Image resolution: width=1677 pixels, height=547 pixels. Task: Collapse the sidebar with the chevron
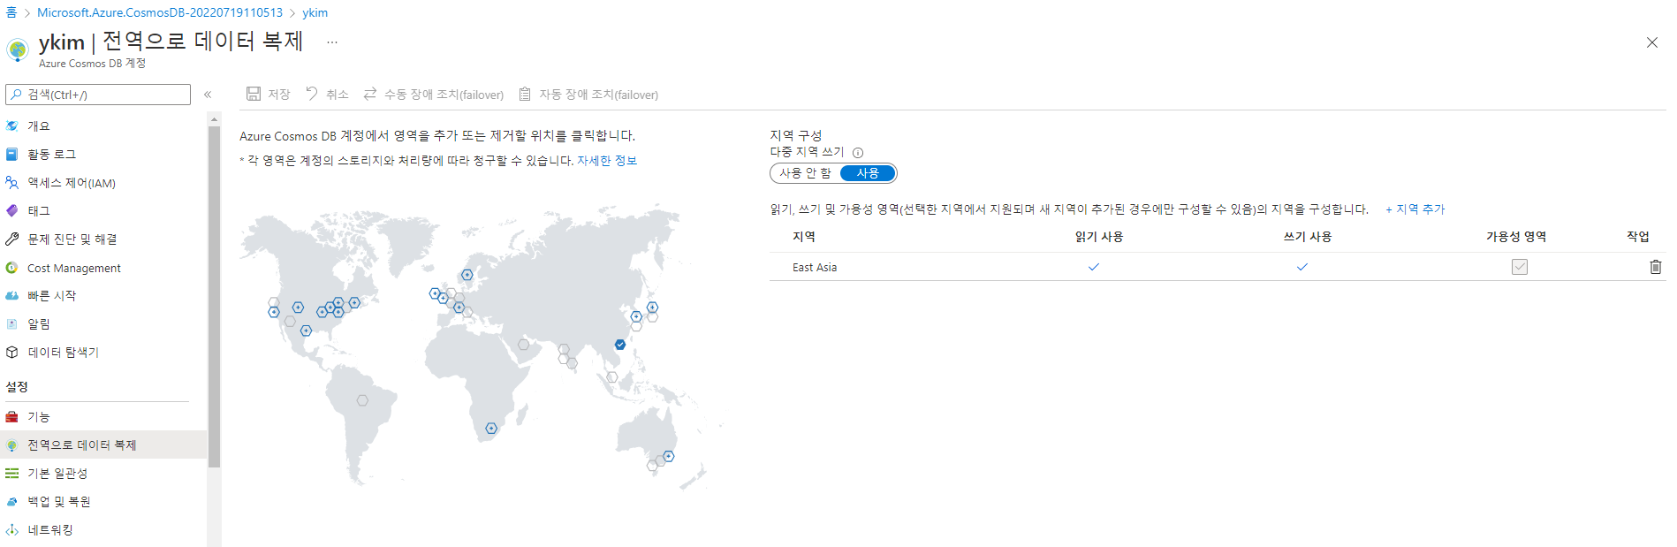(208, 95)
